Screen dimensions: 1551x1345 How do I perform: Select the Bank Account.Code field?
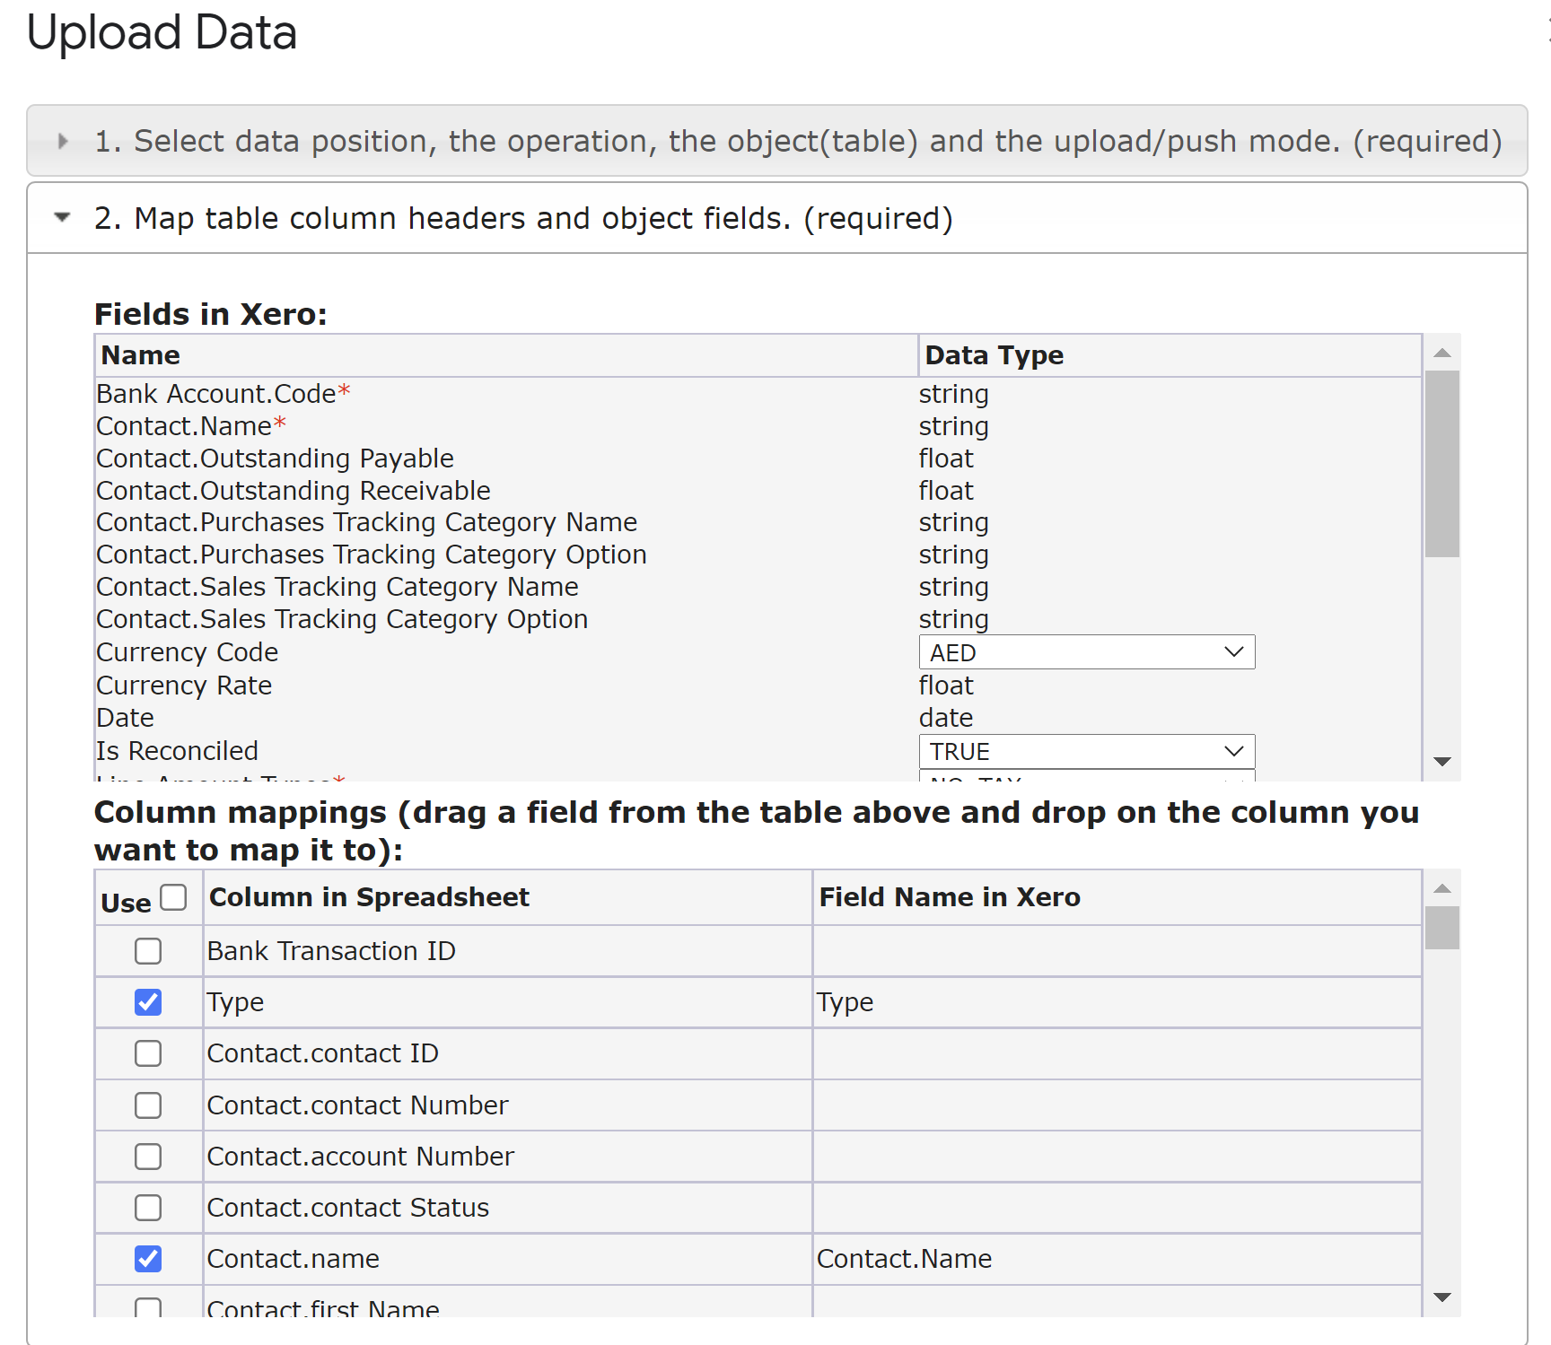click(223, 394)
